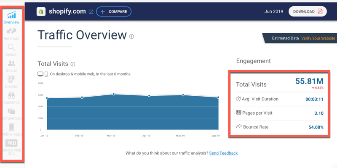This screenshot has height=168, width=337.
Task: Select the Jun '19 data point
Action: point(218,97)
